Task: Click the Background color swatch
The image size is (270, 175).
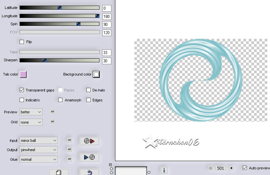Action: [x=96, y=74]
